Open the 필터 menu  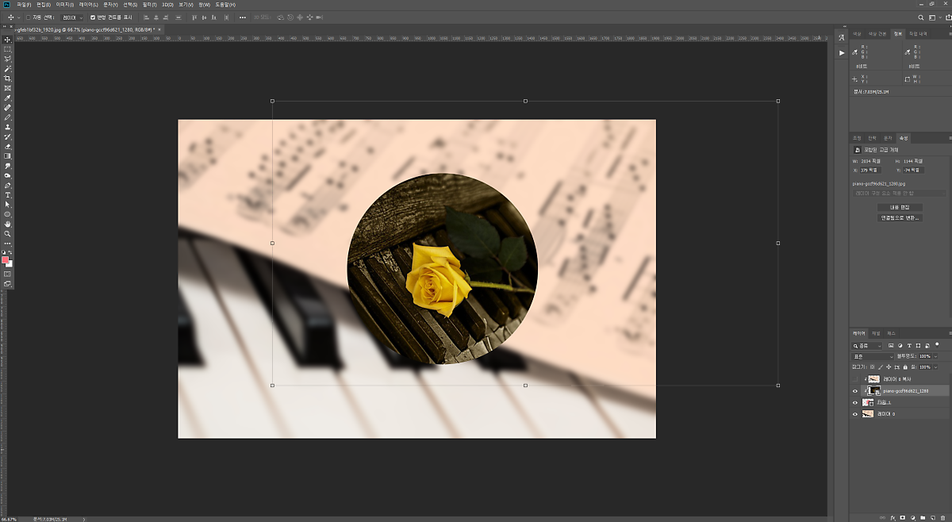(149, 5)
